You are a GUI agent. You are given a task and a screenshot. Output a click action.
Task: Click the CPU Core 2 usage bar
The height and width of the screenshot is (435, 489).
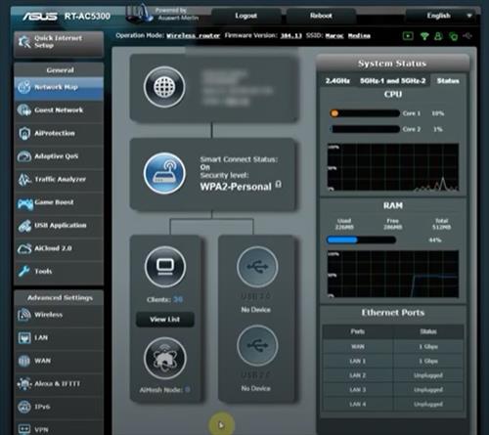[x=365, y=129]
